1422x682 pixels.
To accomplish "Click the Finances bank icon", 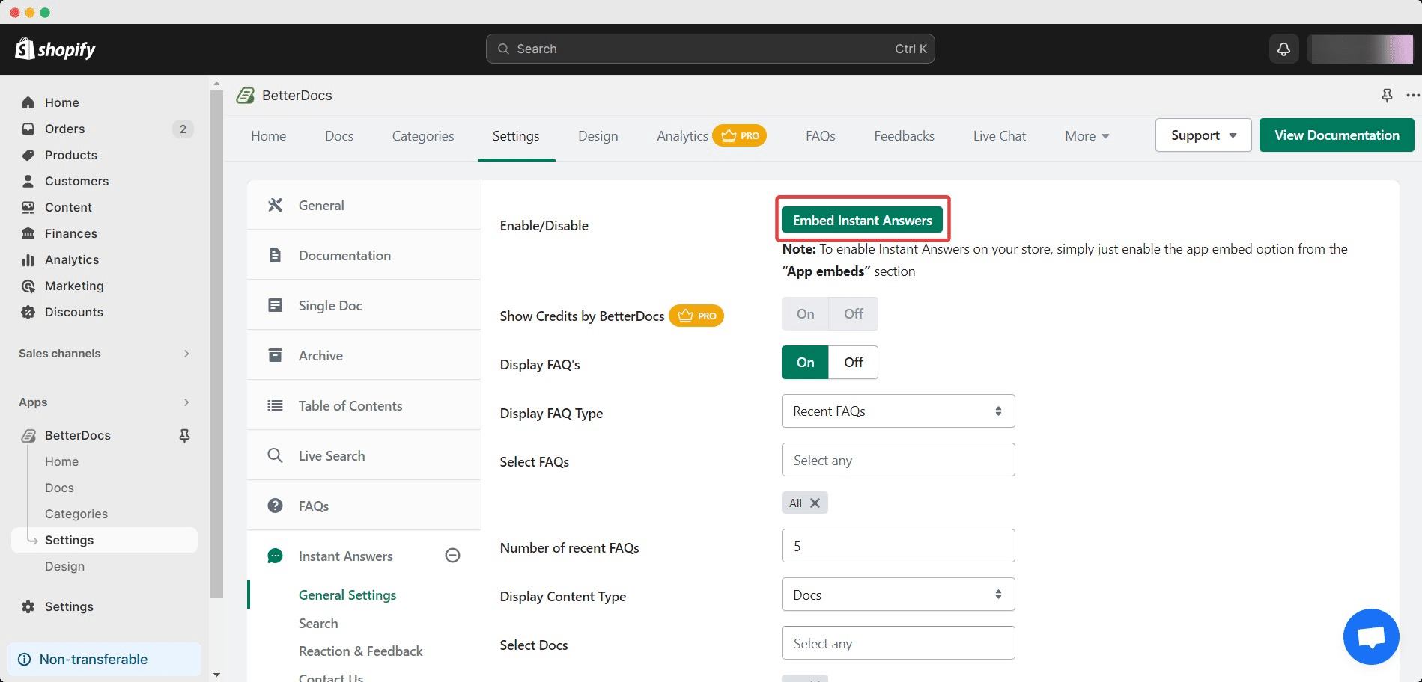I will pos(28,233).
